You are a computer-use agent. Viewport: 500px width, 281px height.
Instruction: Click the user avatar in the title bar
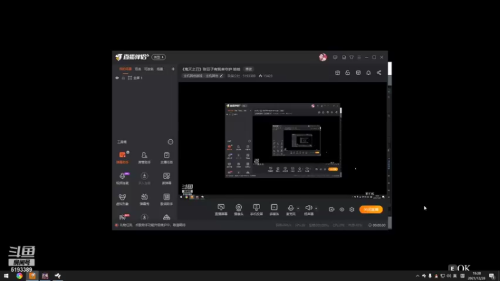click(x=322, y=57)
